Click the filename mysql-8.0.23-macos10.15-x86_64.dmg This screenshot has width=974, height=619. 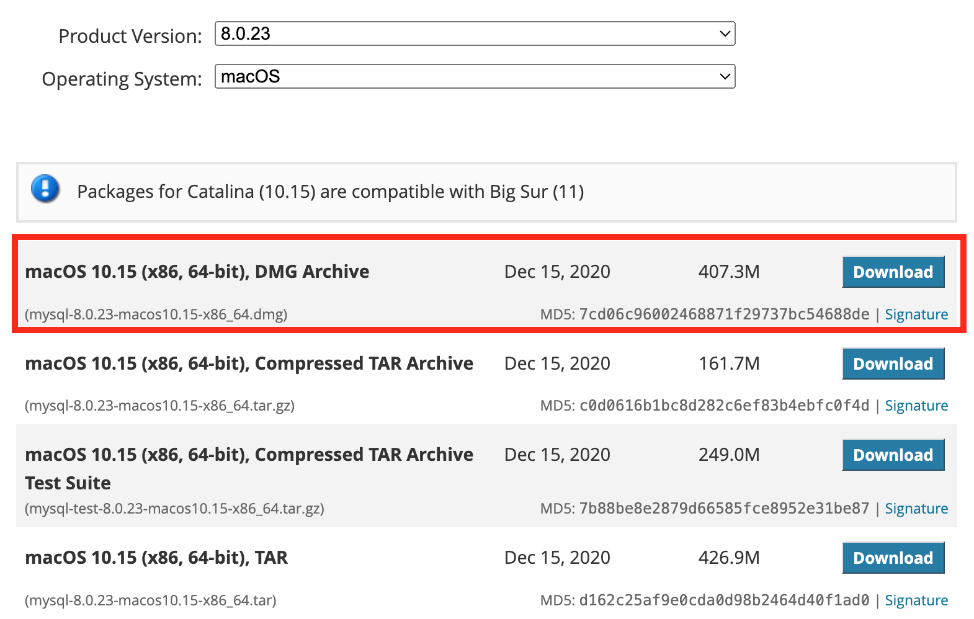(156, 314)
